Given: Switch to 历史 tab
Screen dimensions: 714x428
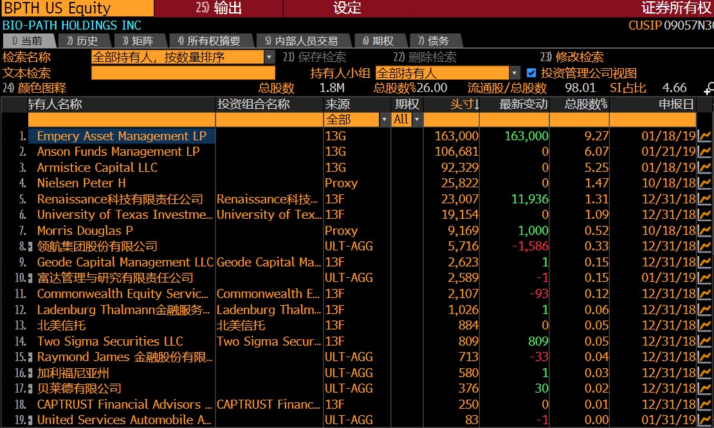Looking at the screenshot, I should [84, 41].
